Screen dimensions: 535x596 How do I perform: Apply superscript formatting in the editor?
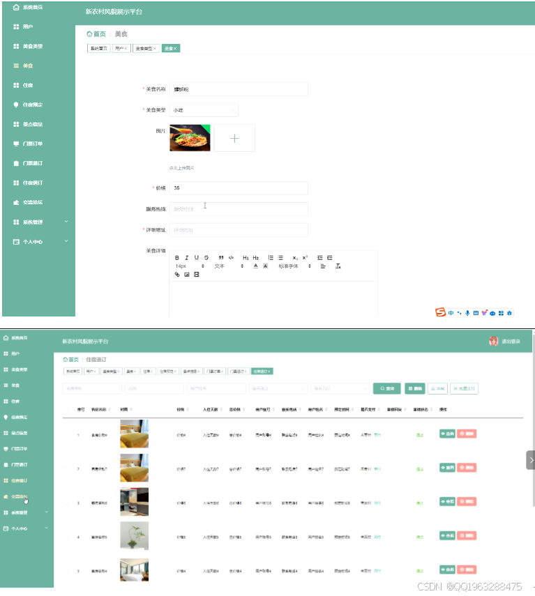tap(305, 258)
